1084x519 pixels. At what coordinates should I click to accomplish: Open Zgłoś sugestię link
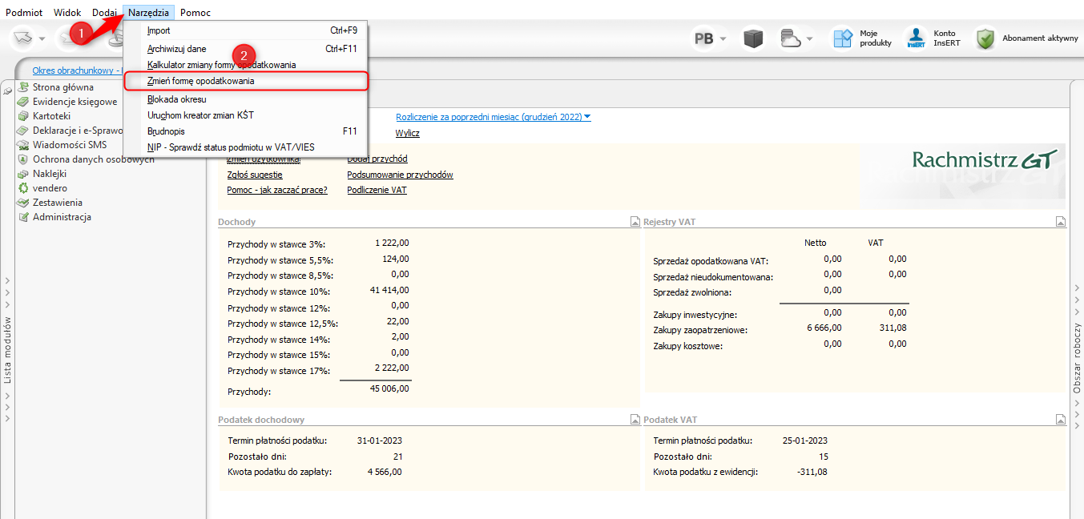tap(255, 175)
